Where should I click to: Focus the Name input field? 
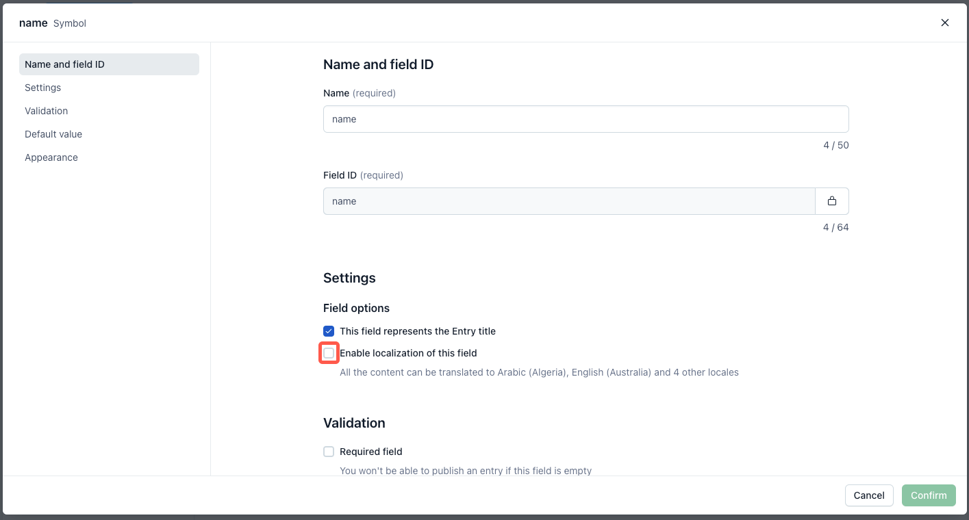[586, 119]
